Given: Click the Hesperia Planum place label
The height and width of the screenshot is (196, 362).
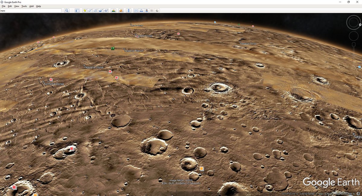Looking at the screenshot, I should click(134, 51).
